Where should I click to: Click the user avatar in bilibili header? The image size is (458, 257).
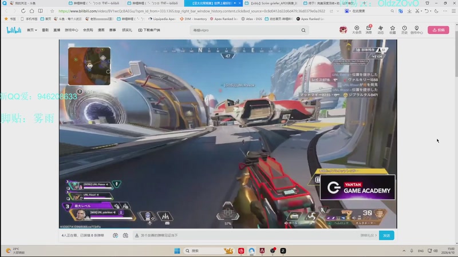coord(343,30)
